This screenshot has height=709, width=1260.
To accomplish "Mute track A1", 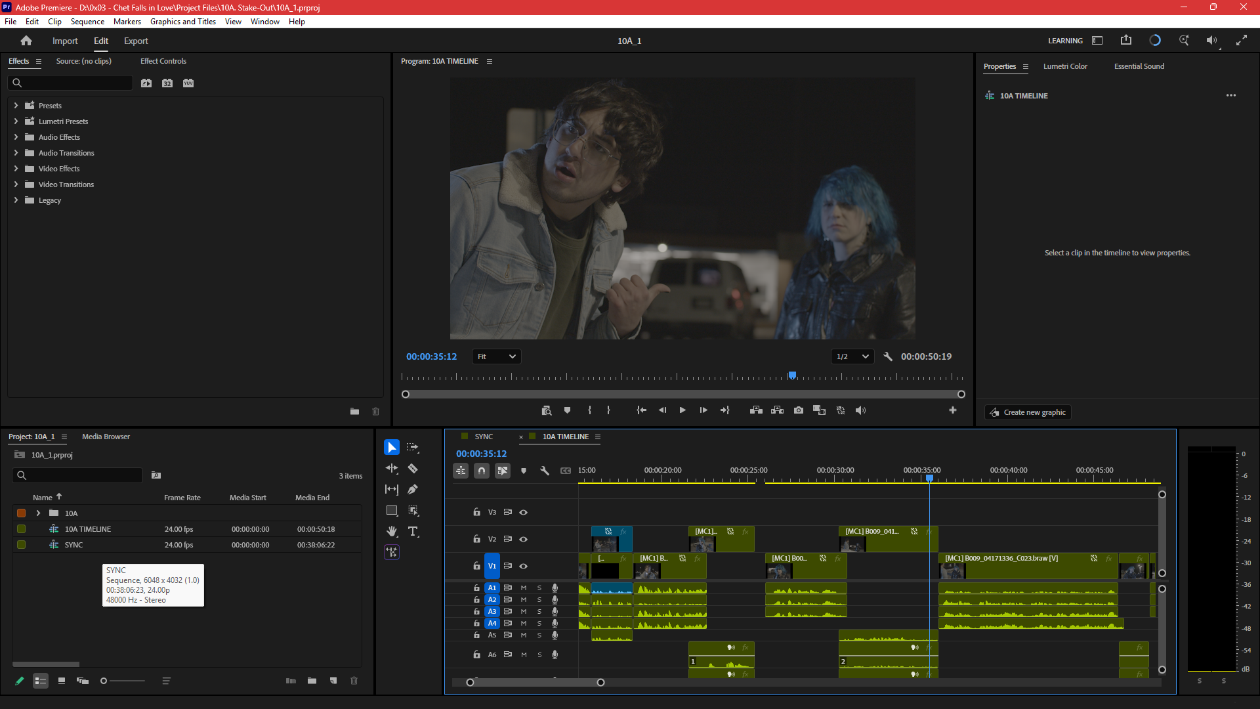I will pyautogui.click(x=524, y=588).
